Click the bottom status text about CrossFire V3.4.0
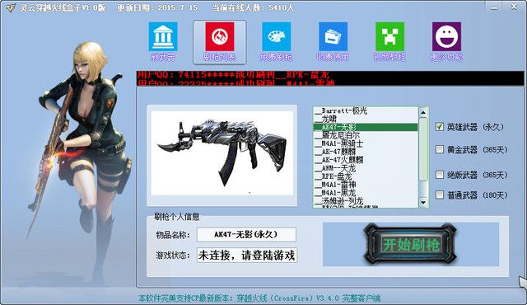 click(259, 298)
